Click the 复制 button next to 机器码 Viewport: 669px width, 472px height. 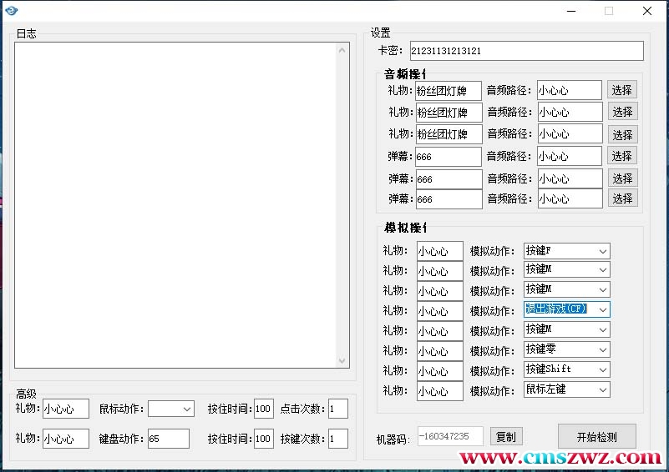coord(506,436)
